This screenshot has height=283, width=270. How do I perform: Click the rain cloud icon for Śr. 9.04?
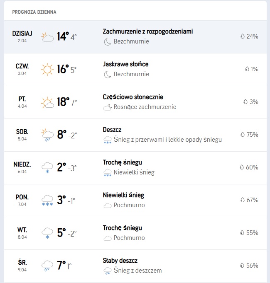pyautogui.click(x=47, y=266)
